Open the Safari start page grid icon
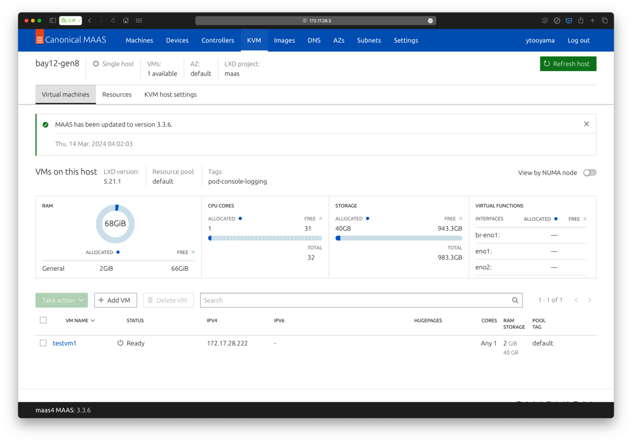 (x=139, y=21)
